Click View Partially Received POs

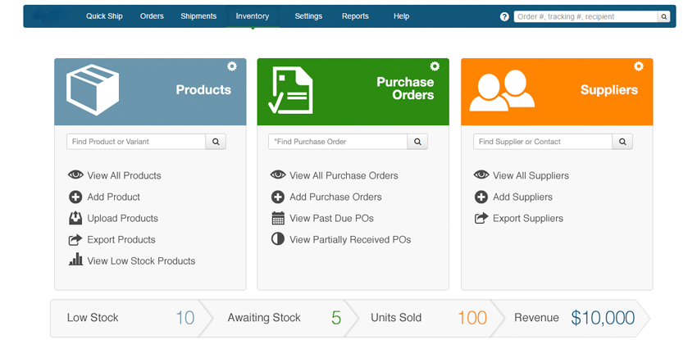tap(350, 239)
